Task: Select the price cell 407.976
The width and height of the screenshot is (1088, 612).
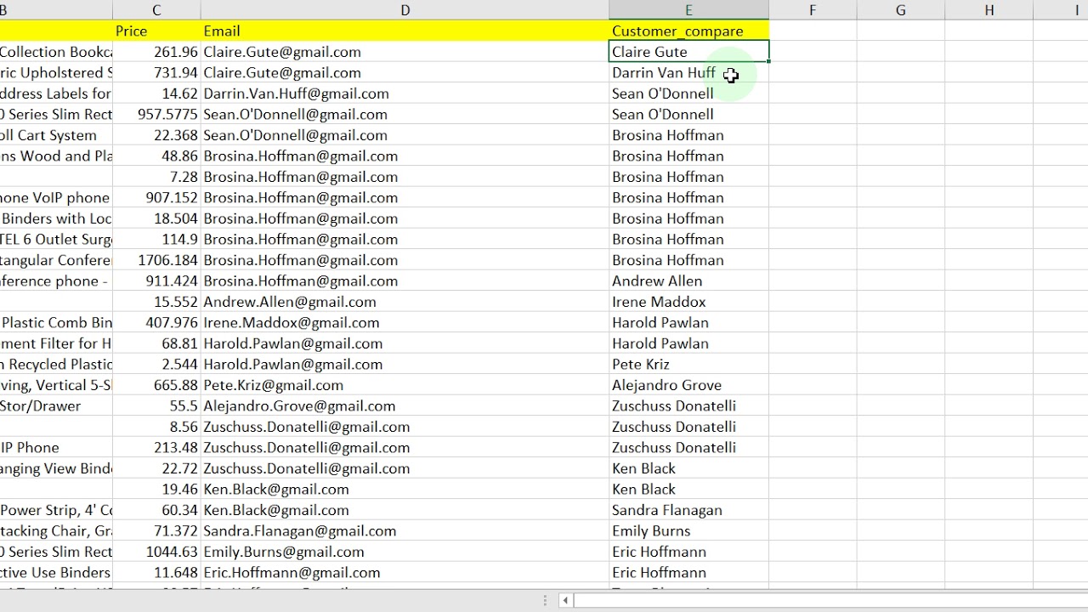Action: [x=156, y=323]
